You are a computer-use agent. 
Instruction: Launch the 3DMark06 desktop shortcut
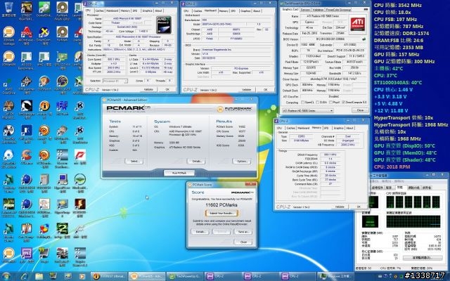point(9,59)
